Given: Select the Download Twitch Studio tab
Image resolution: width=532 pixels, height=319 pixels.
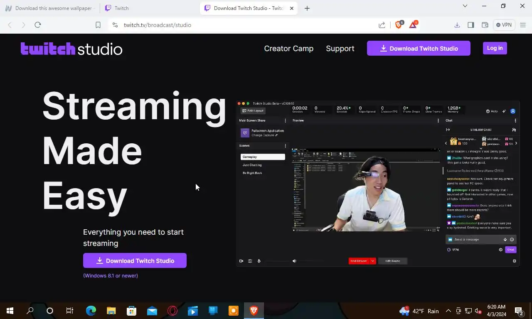Looking at the screenshot, I should pyautogui.click(x=249, y=8).
